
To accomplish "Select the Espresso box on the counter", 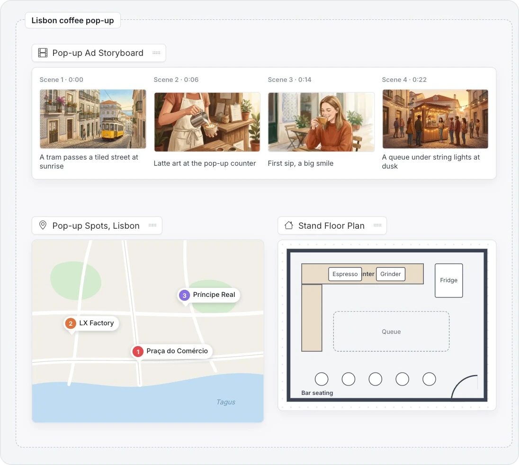I will (345, 274).
